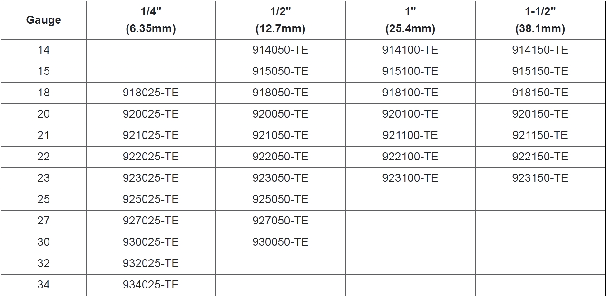The height and width of the screenshot is (297, 607).
Task: Click part number 927050-TE
Action: (280, 221)
